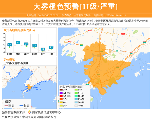The width and height of the screenshot is (152, 120).
Task: Click the 4.7 visibility marker at 1时
Action: 51,47
